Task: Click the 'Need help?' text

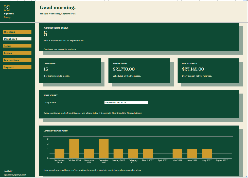Action: pos(8,171)
